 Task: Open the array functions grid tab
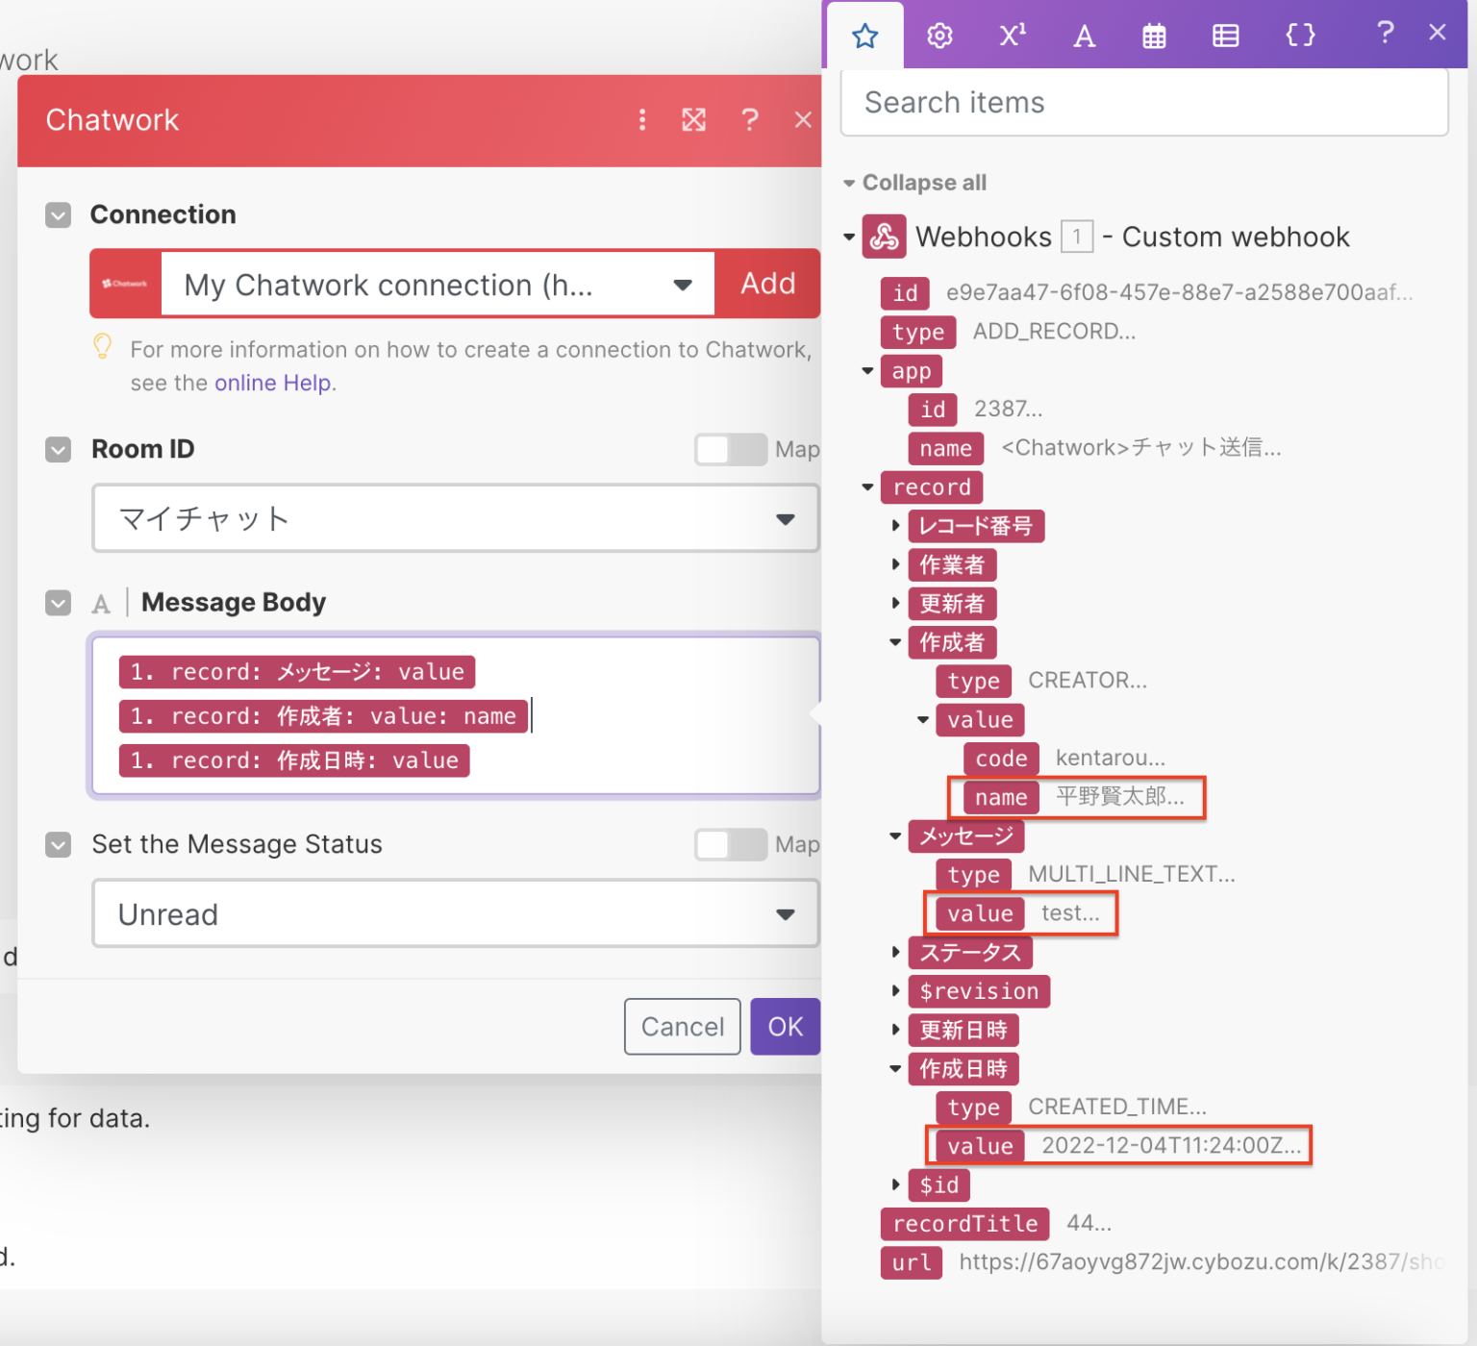point(1225,36)
